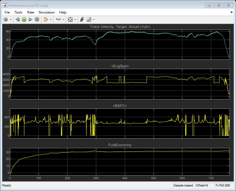
Task: Click inside the FuelEconomy plot area
Action: pos(120,162)
